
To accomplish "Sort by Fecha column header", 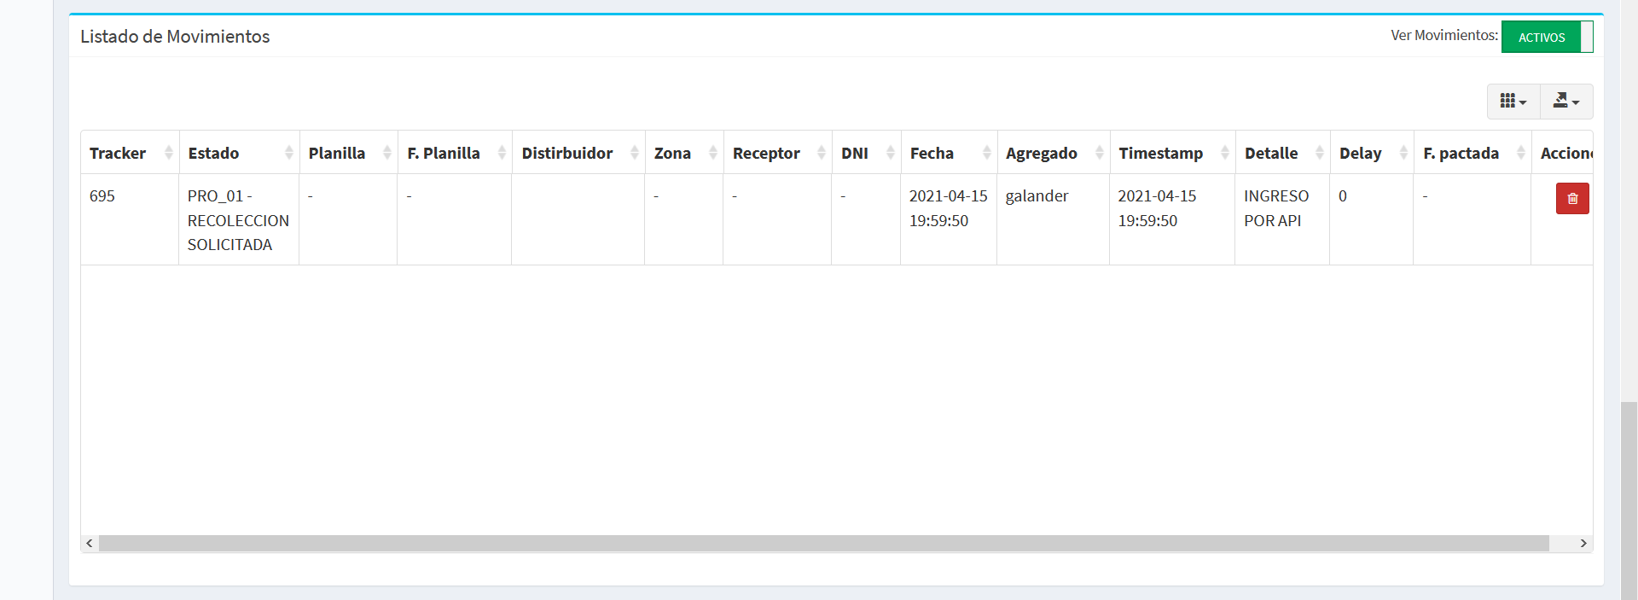I will tap(948, 154).
